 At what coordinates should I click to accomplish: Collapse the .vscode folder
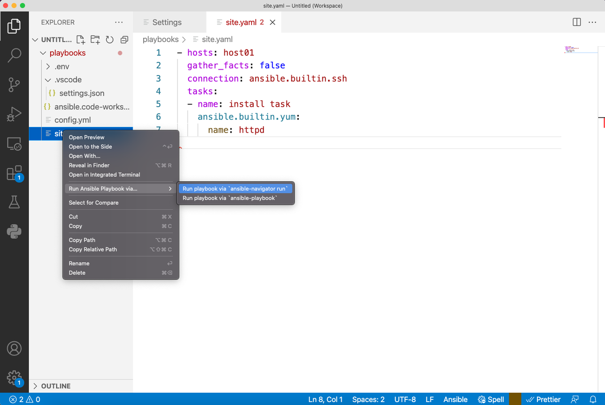(x=47, y=80)
